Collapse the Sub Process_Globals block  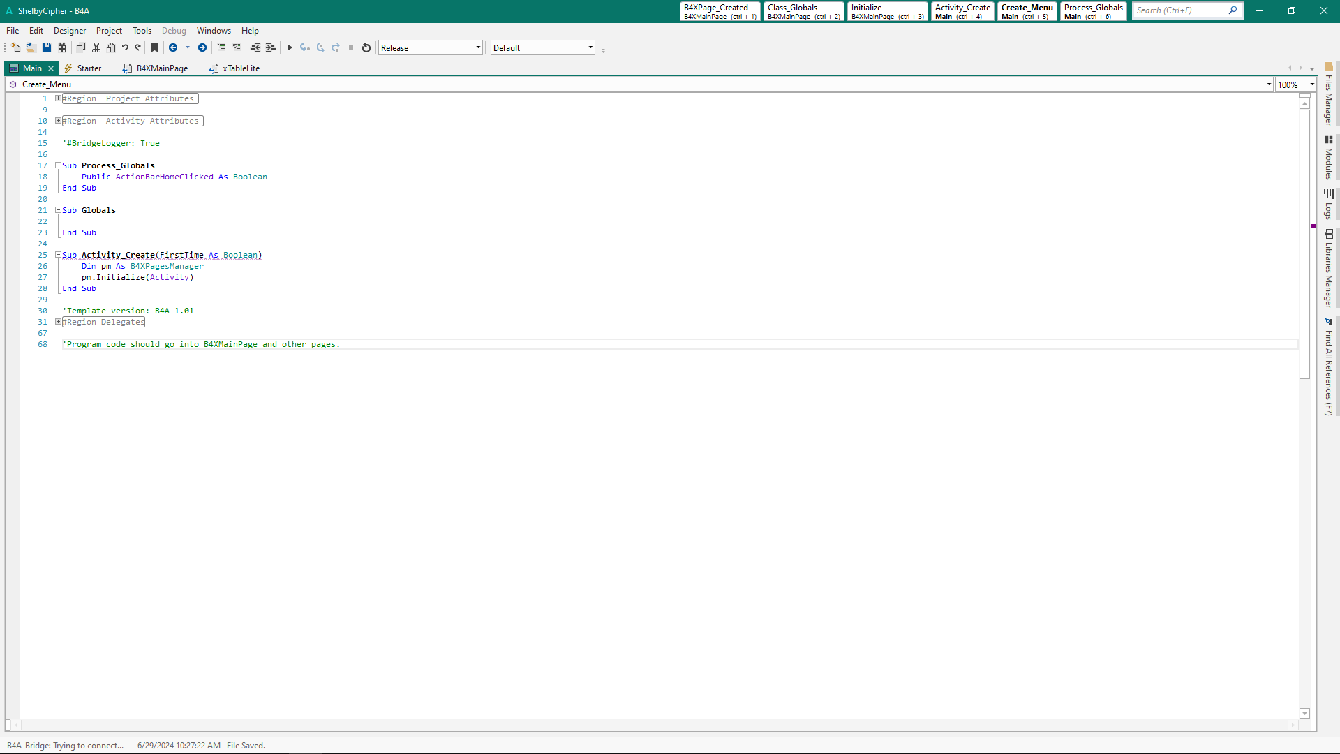click(x=59, y=165)
